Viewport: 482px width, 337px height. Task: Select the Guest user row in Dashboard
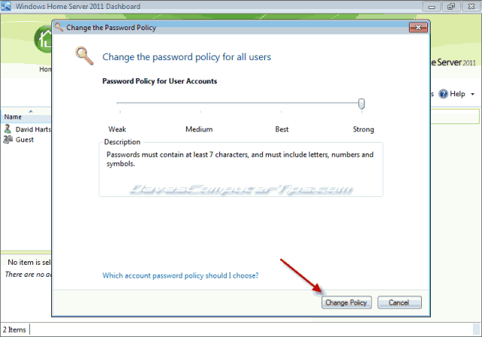click(x=27, y=140)
